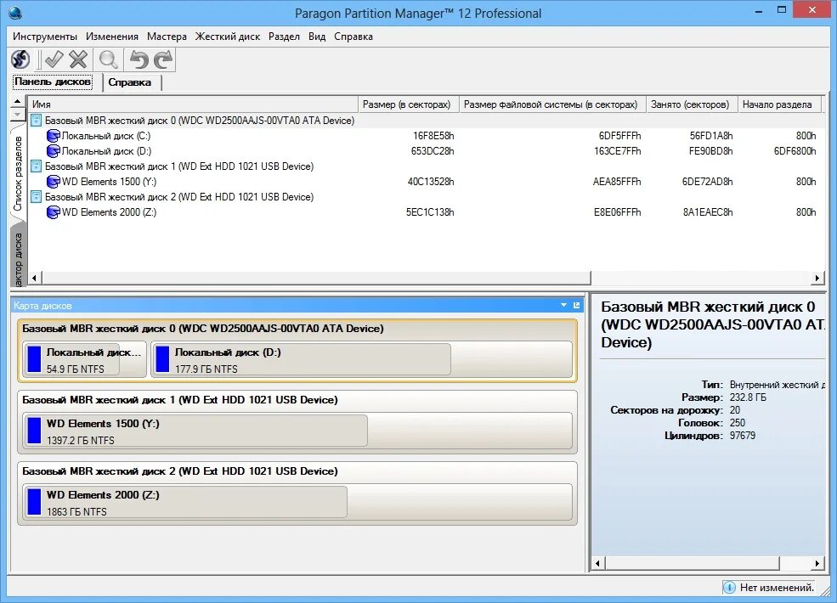Screen dimensions: 837x603
Task: Click the Локальный диск (D:) volume icon
Action: [x=54, y=151]
